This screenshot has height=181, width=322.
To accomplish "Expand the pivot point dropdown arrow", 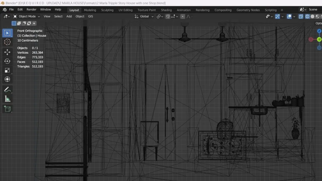I will [x=162, y=17].
